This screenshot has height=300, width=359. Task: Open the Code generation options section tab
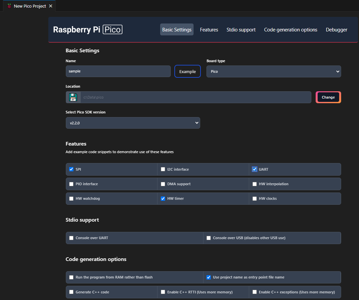(x=291, y=30)
